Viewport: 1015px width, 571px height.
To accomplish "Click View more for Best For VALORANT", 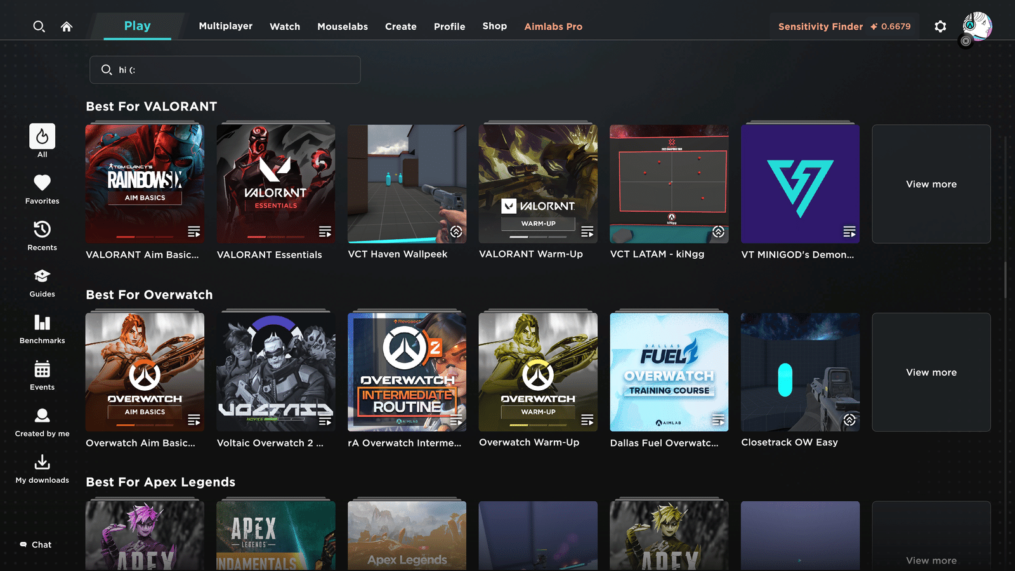I will click(931, 184).
